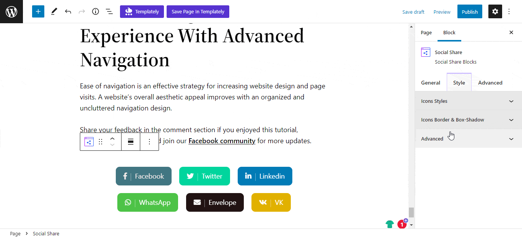The image size is (522, 238).
Task: Expand the Advanced accordion panel
Action: (469, 139)
